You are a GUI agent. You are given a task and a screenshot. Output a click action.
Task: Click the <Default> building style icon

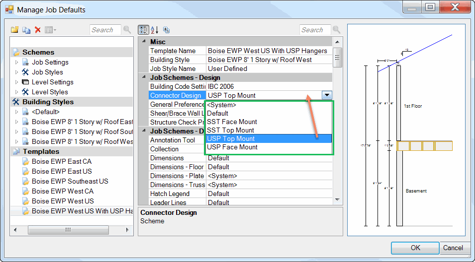coord(25,112)
